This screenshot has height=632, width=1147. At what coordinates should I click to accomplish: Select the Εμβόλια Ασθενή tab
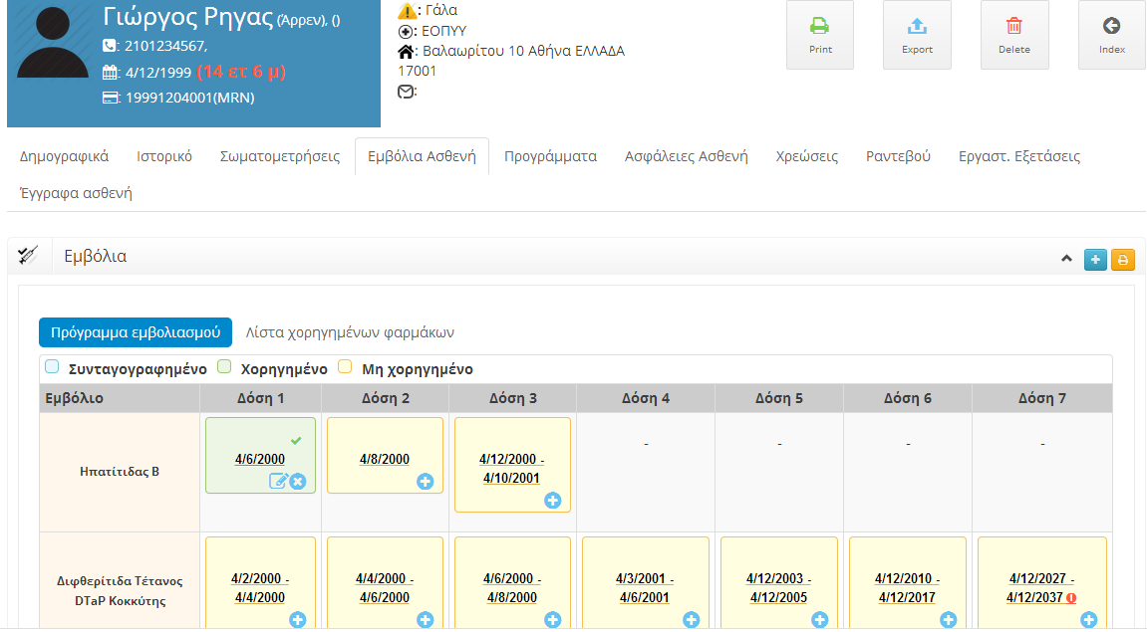click(423, 156)
